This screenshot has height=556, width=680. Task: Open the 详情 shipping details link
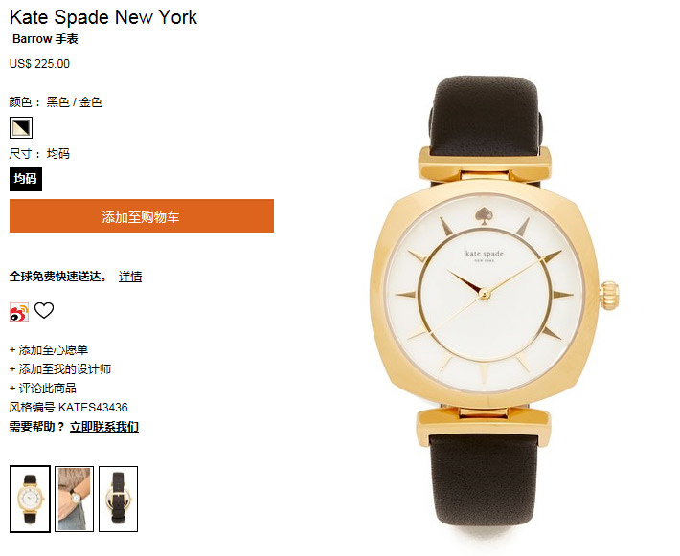click(x=130, y=277)
